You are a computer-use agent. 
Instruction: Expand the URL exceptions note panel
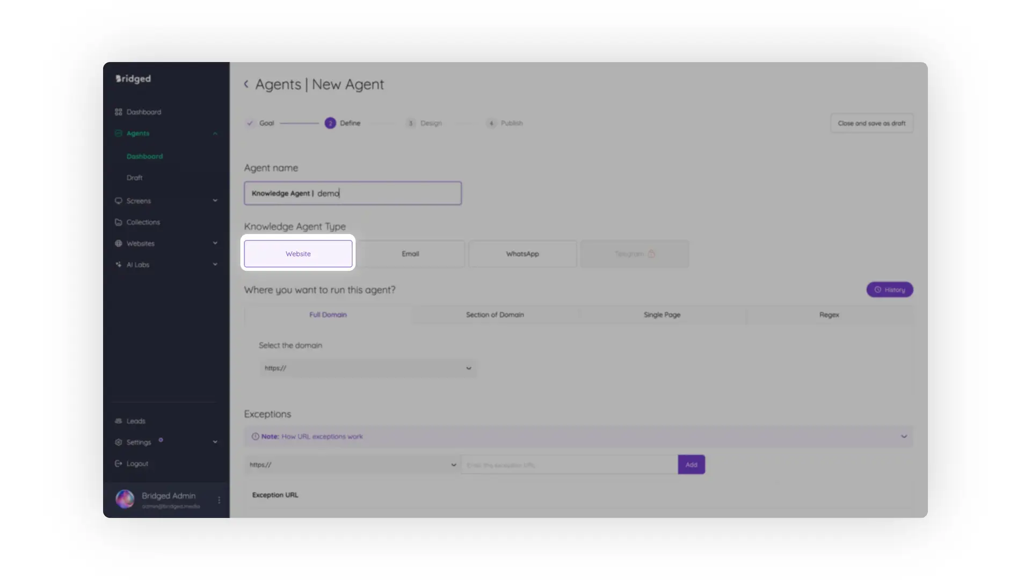pyautogui.click(x=903, y=437)
